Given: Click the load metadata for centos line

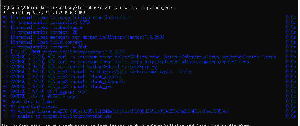Looking at the screenshot, I should tap(87, 37).
